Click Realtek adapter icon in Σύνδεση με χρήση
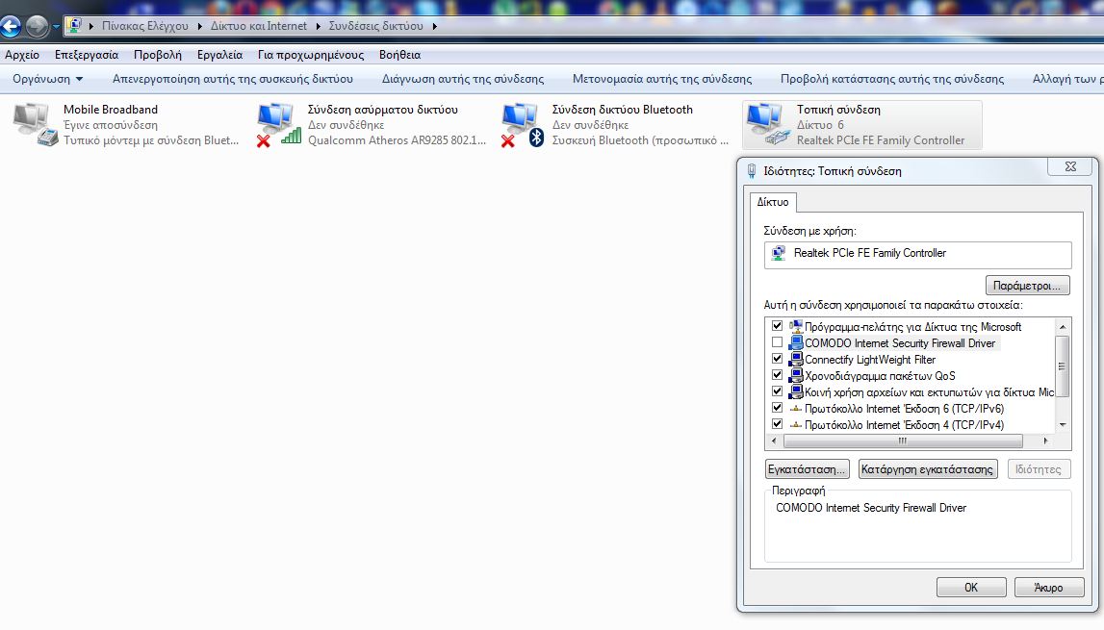 (x=779, y=253)
